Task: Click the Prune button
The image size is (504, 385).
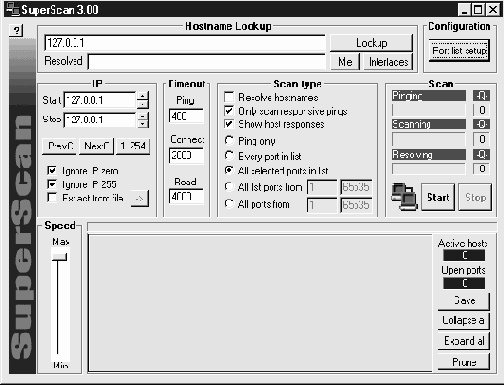Action: 464,361
